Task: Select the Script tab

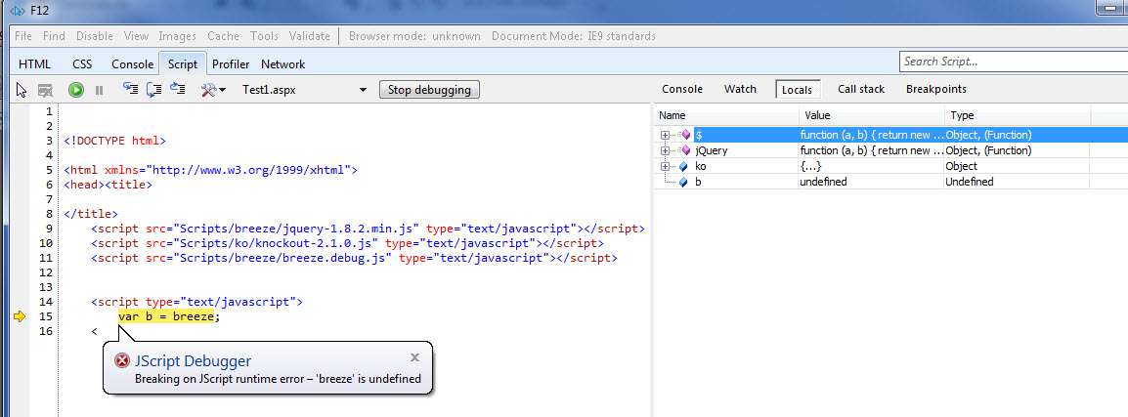Action: pos(183,64)
